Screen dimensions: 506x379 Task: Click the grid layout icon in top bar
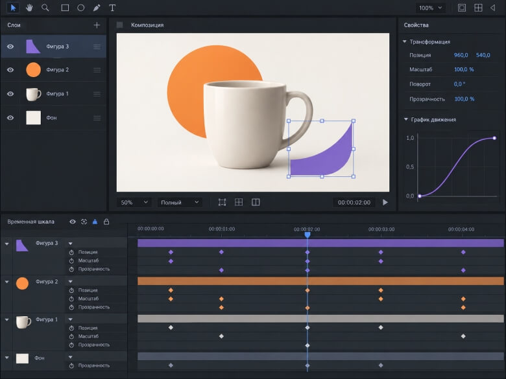478,8
